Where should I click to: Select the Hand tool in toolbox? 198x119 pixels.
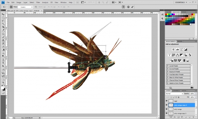point(3,79)
